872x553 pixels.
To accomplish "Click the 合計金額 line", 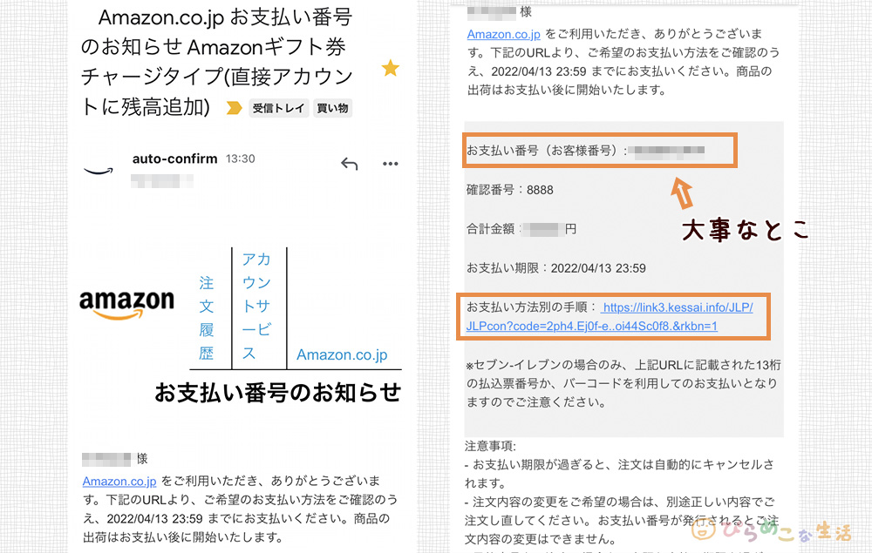I will click(x=521, y=229).
